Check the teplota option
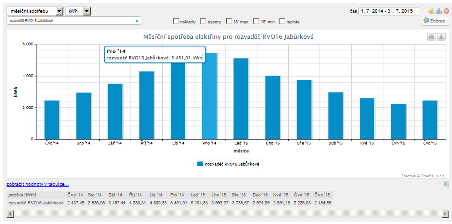 282,21
